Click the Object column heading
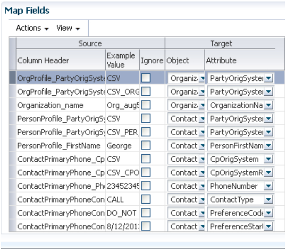 pyautogui.click(x=185, y=60)
